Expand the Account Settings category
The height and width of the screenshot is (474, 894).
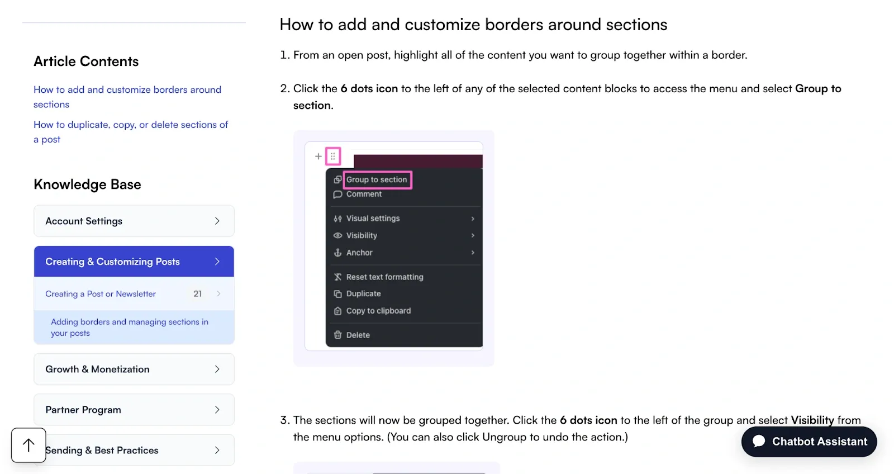pyautogui.click(x=134, y=221)
